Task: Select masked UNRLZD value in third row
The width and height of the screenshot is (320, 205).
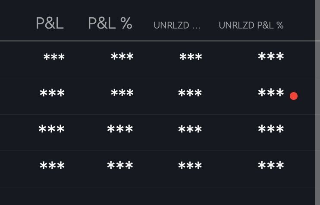Action: coord(190,129)
